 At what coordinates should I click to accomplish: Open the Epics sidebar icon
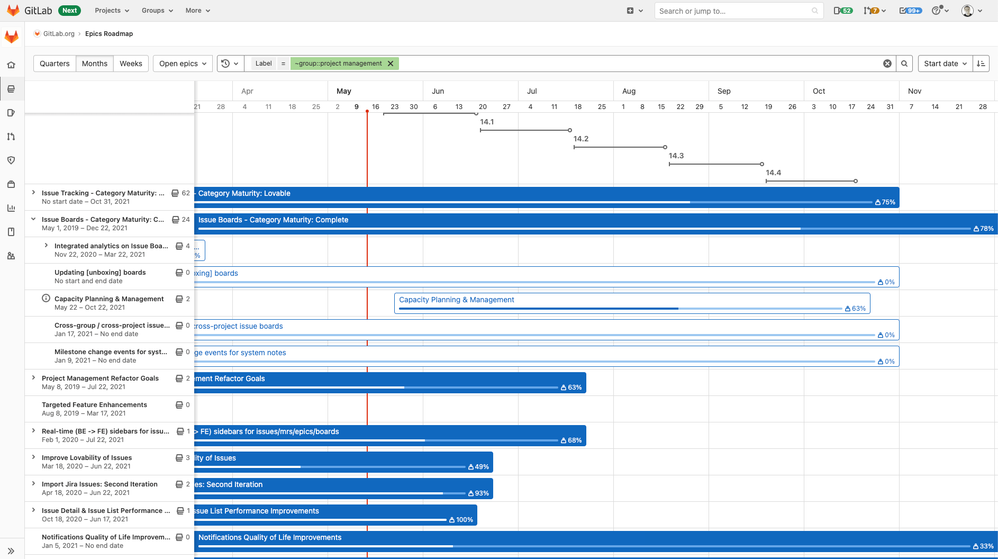(x=12, y=88)
